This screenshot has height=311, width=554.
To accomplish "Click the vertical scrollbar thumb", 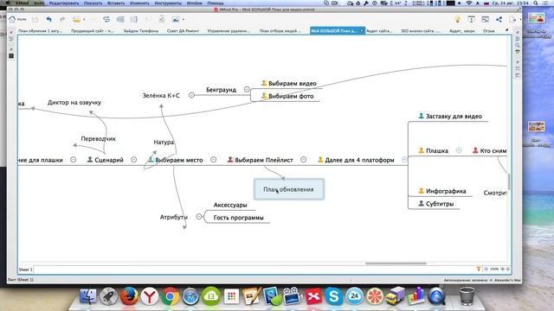I will [509, 181].
